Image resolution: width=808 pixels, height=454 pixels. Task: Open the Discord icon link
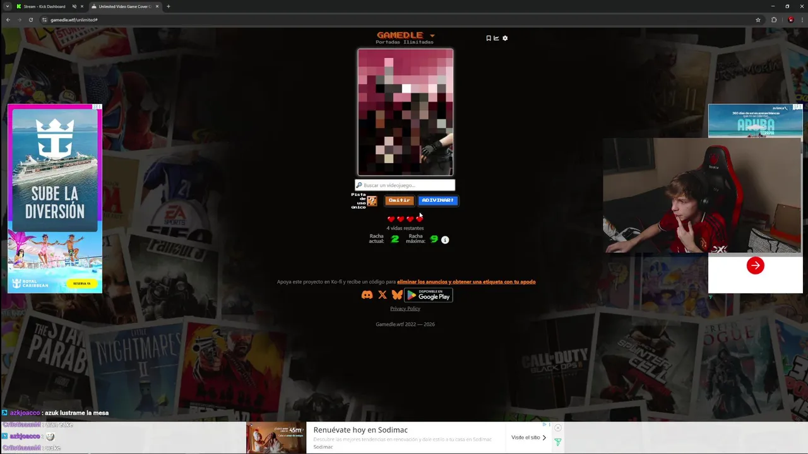pyautogui.click(x=367, y=295)
